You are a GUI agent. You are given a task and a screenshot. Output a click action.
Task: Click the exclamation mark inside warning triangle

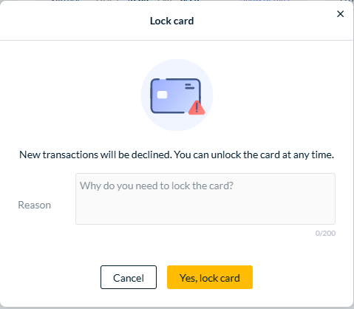[x=197, y=108]
